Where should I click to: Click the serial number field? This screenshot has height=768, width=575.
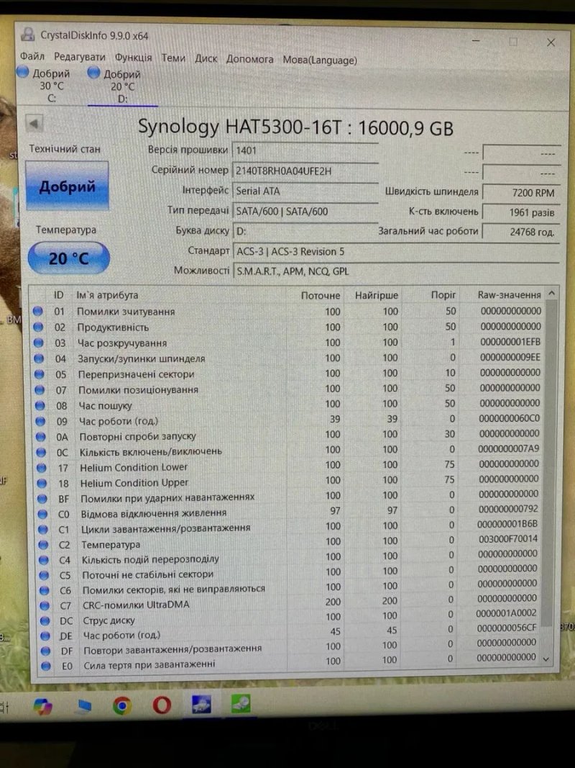(x=305, y=171)
